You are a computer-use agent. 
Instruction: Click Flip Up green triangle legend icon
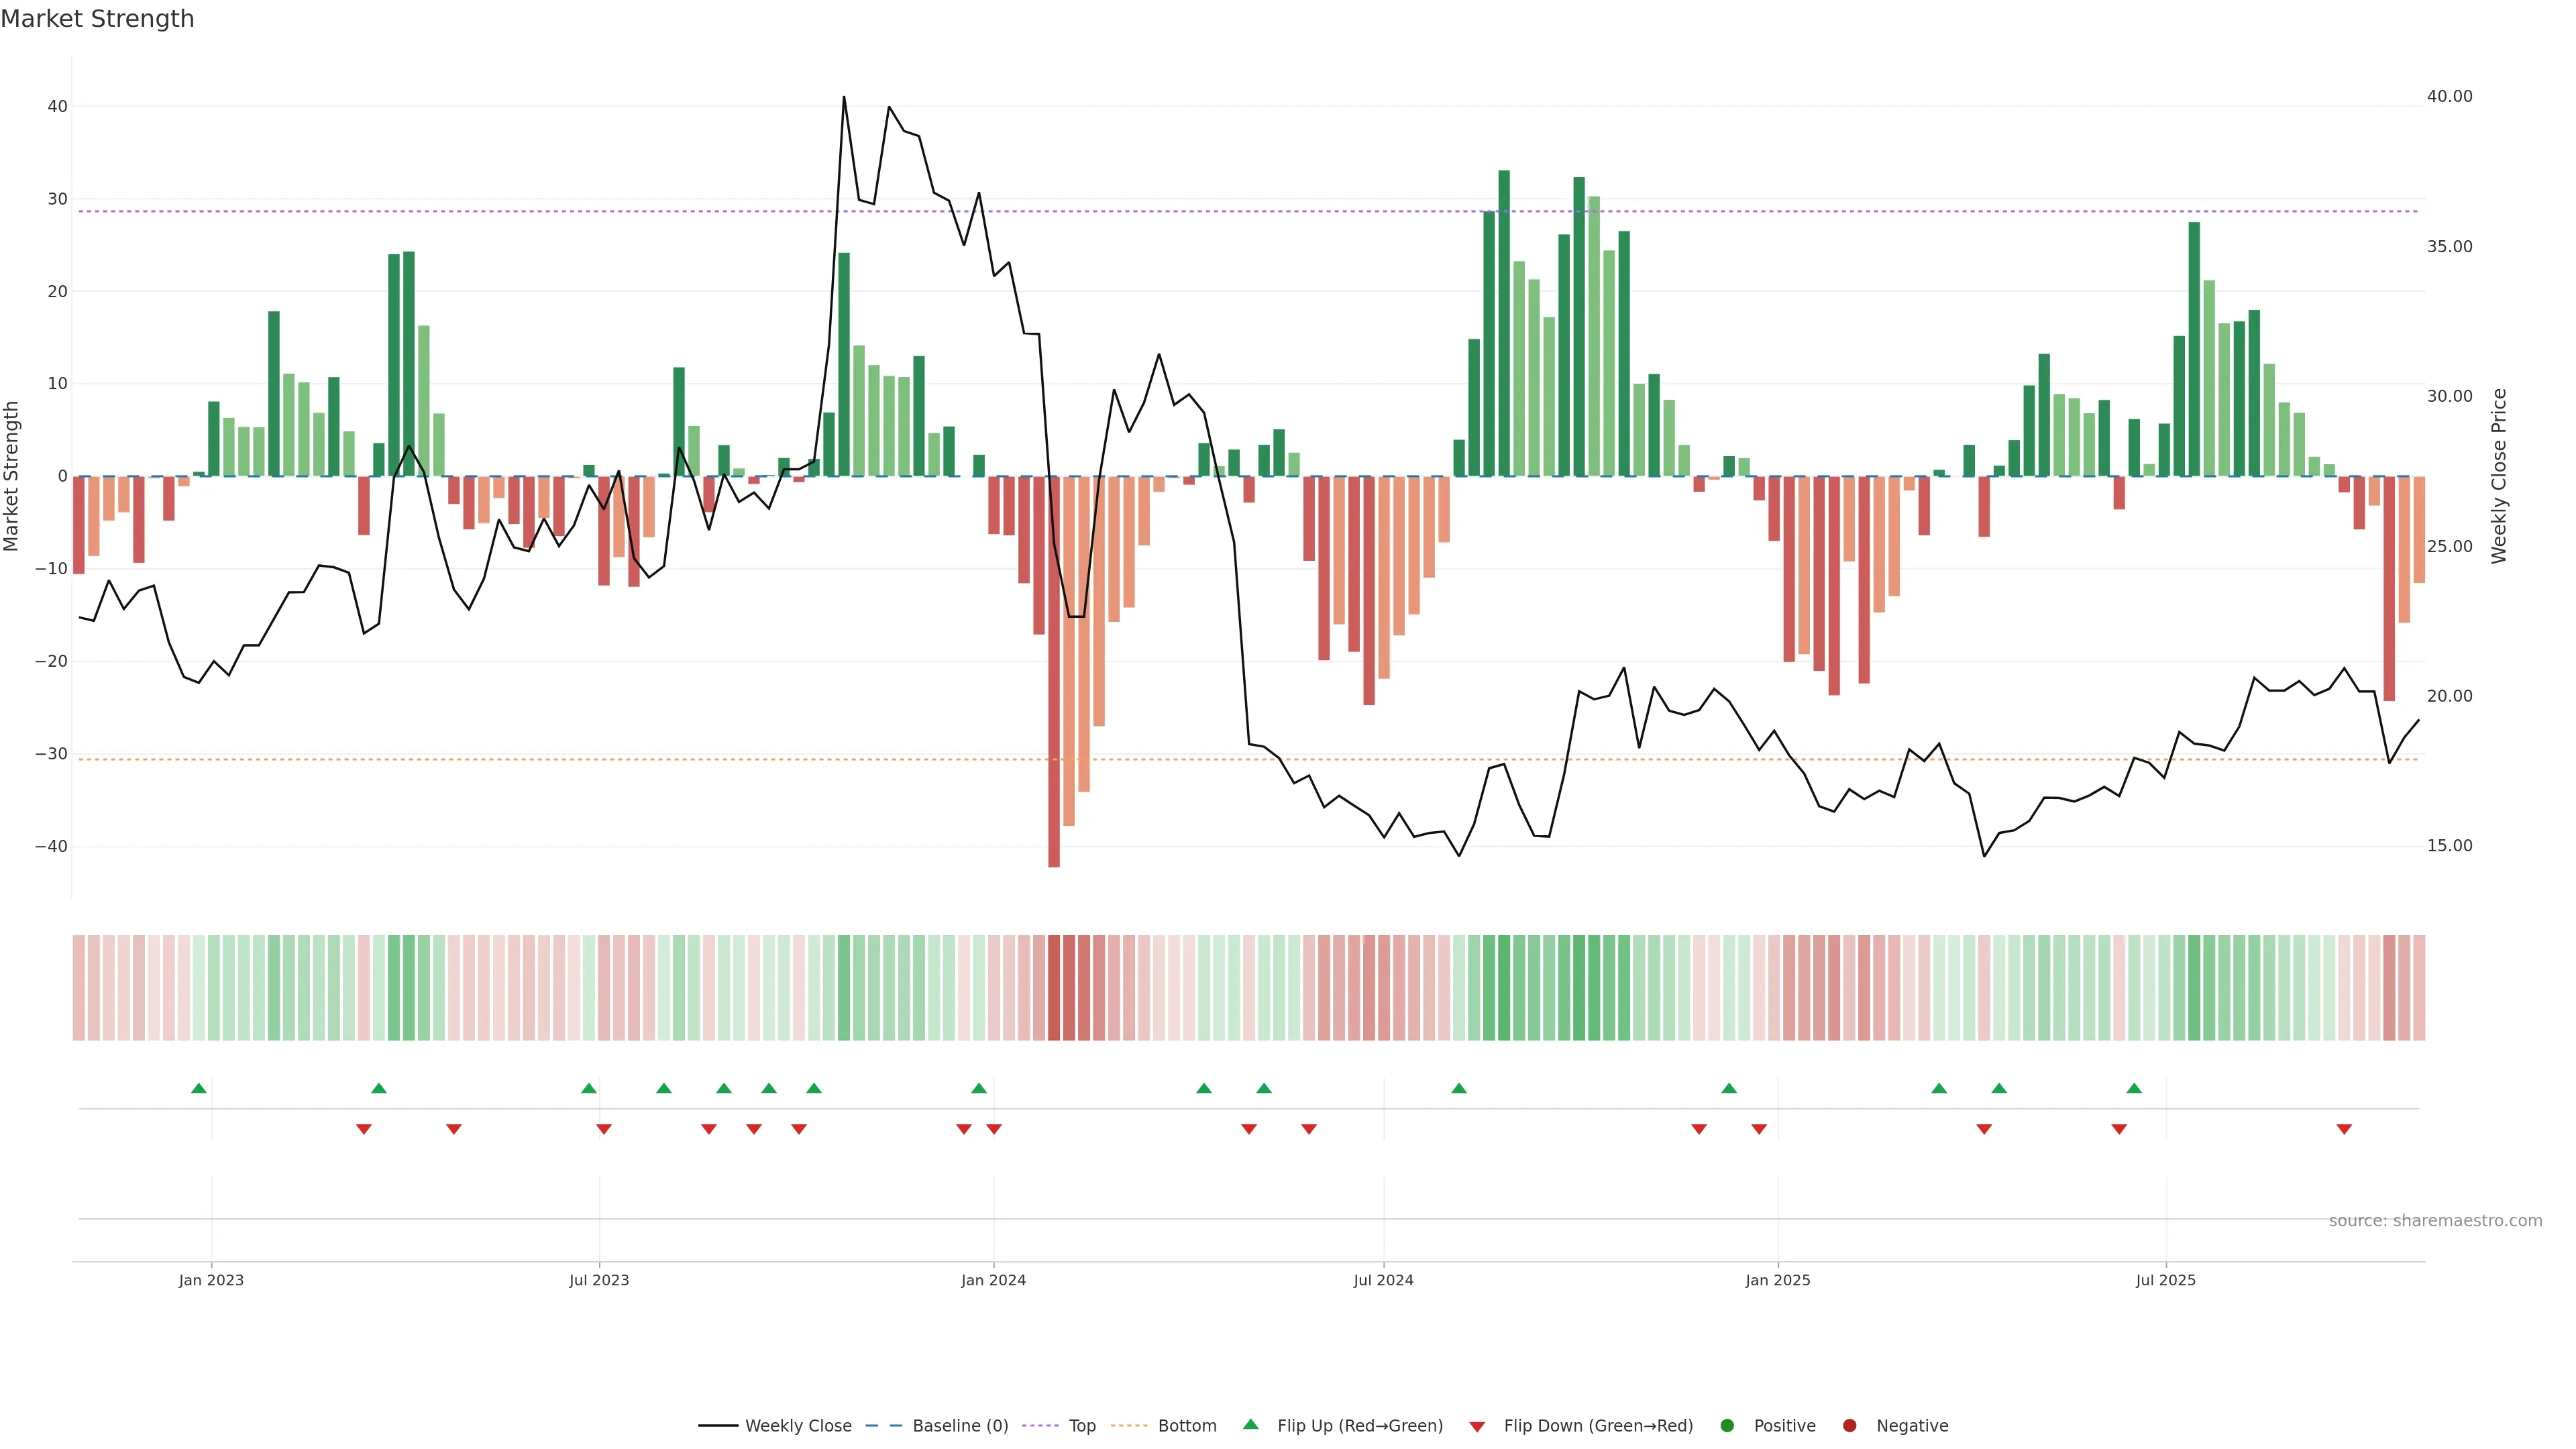[1250, 1424]
